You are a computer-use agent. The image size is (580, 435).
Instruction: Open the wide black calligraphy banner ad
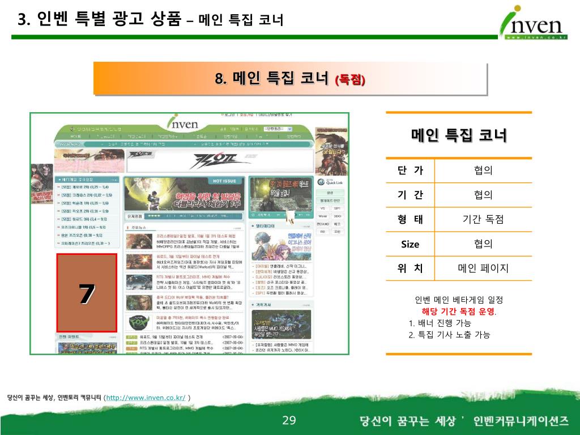pos(220,160)
